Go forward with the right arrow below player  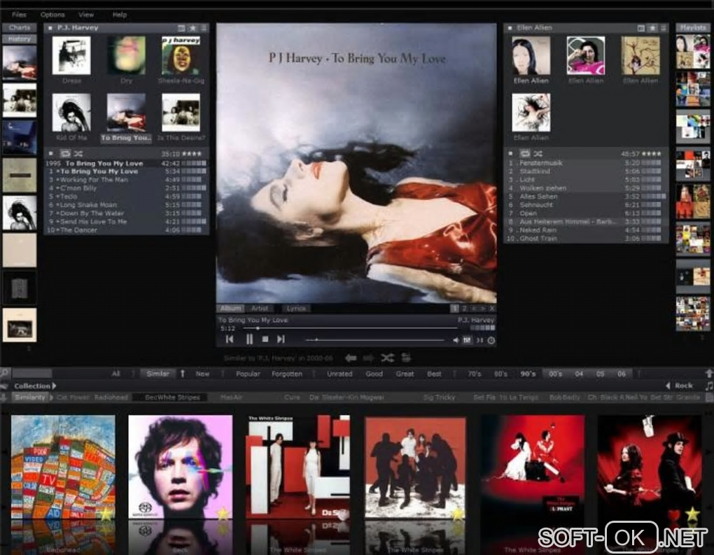[x=368, y=358]
